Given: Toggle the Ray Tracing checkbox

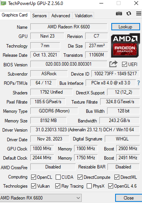Looking at the screenshot, I should 58,186.
